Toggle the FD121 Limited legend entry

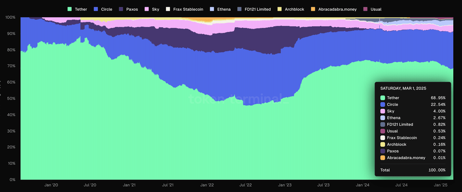pyautogui.click(x=254, y=9)
